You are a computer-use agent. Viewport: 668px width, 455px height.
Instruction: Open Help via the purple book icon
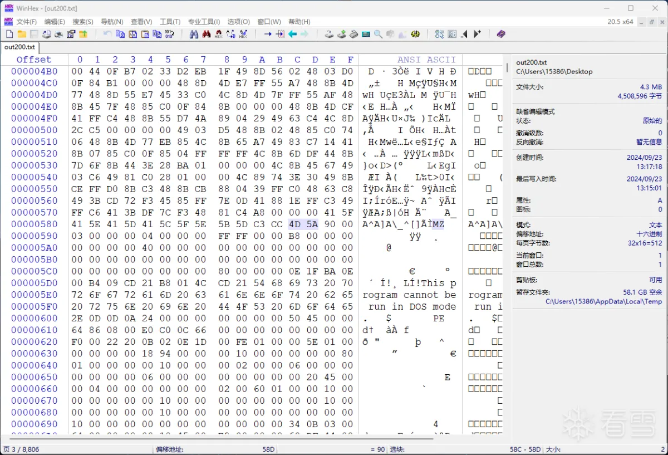click(x=500, y=34)
